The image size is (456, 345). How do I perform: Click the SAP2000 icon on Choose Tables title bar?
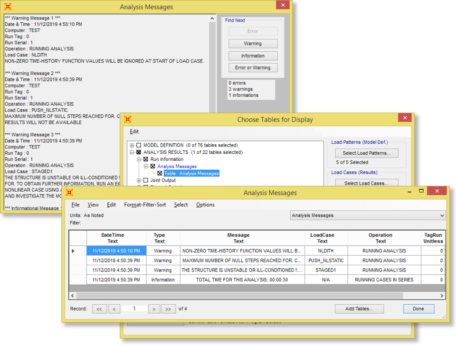click(127, 120)
